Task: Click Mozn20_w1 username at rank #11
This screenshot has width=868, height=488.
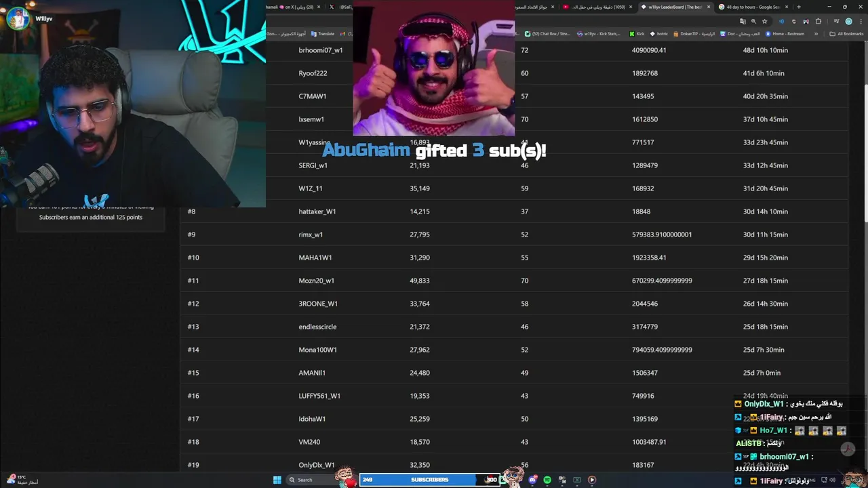Action: (x=317, y=281)
